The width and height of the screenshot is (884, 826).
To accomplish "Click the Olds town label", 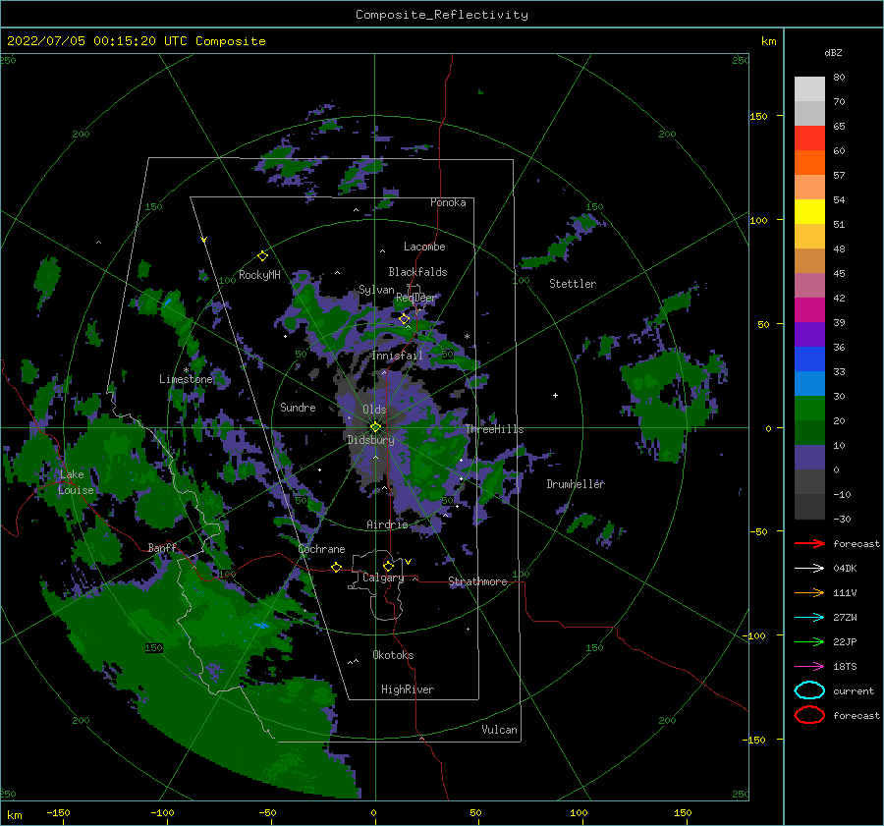I will pos(374,410).
